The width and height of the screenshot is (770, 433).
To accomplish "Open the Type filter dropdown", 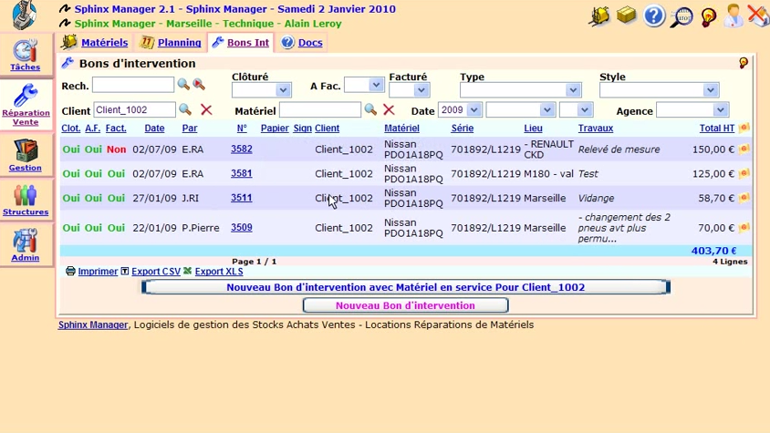I will click(573, 90).
